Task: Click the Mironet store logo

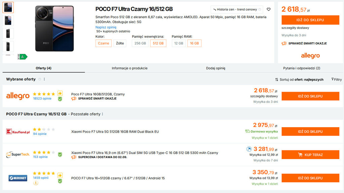Action: click(18, 178)
